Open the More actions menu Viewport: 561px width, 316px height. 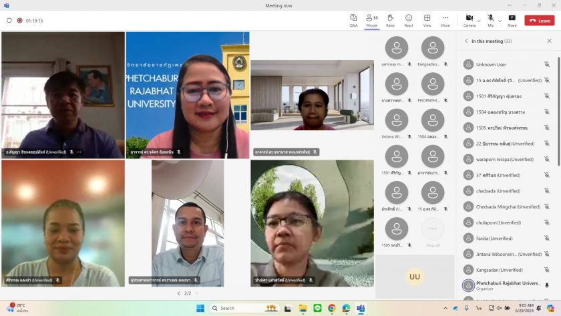[445, 20]
